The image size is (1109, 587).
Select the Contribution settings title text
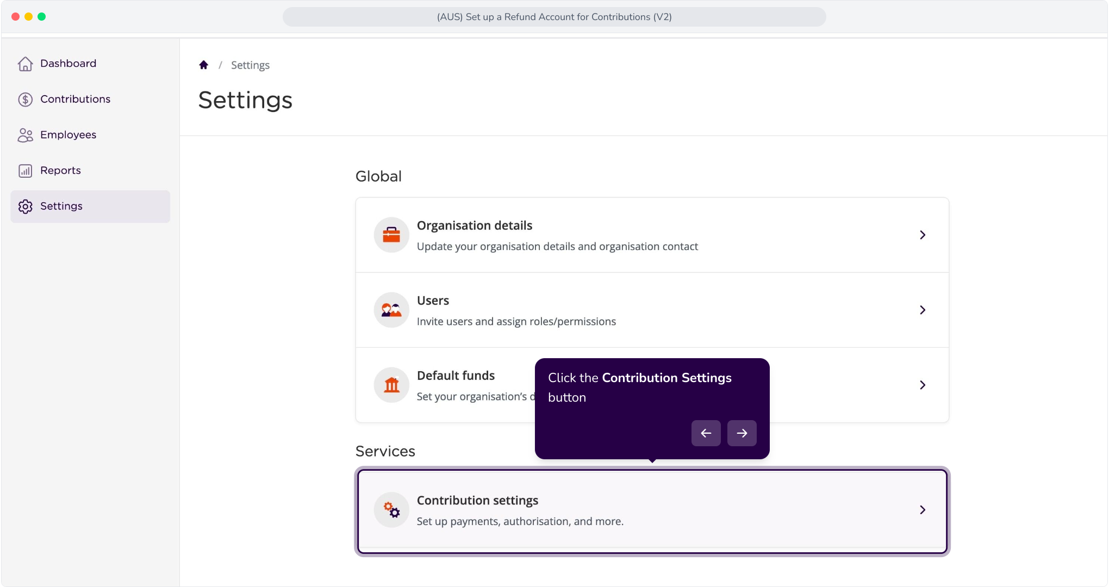pos(477,500)
